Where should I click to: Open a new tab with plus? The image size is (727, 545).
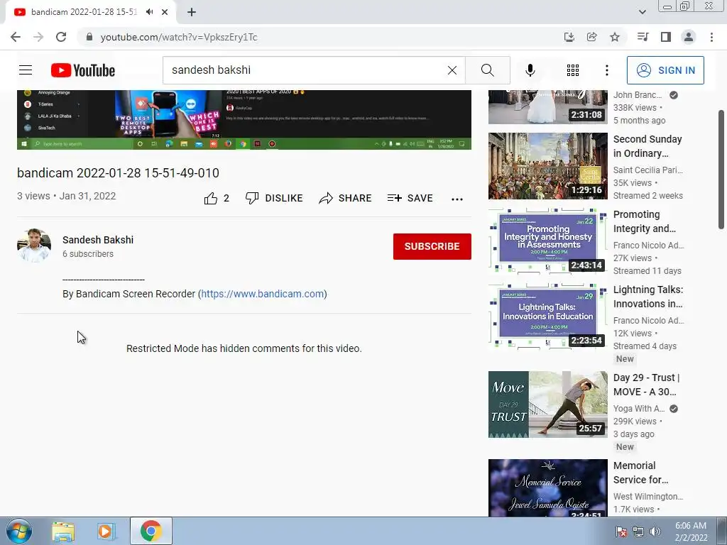click(x=192, y=12)
